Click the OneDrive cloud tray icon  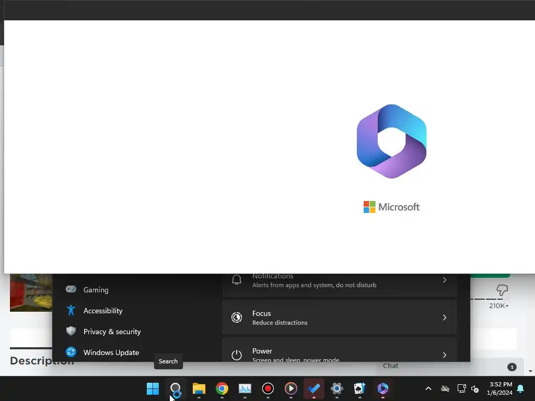point(445,388)
